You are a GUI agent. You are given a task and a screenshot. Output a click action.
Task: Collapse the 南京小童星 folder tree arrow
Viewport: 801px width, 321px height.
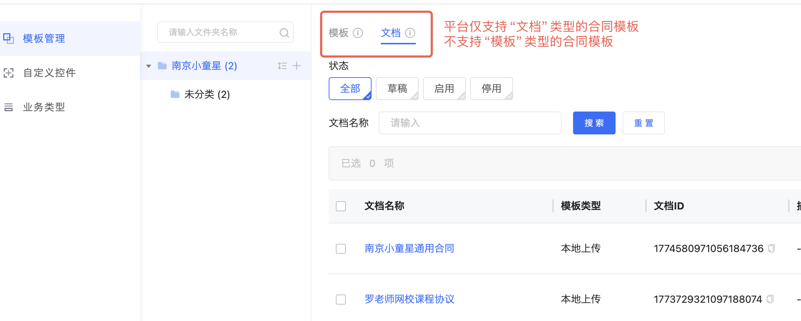tap(149, 66)
